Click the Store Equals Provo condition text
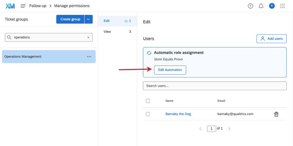Image resolution: width=293 pixels, height=146 pixels. tap(168, 59)
